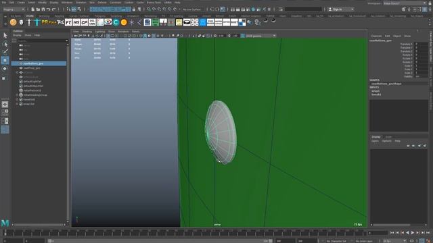Open the Workspace dropdown at top-right
The height and width of the screenshot is (243, 433).
coord(405,3)
